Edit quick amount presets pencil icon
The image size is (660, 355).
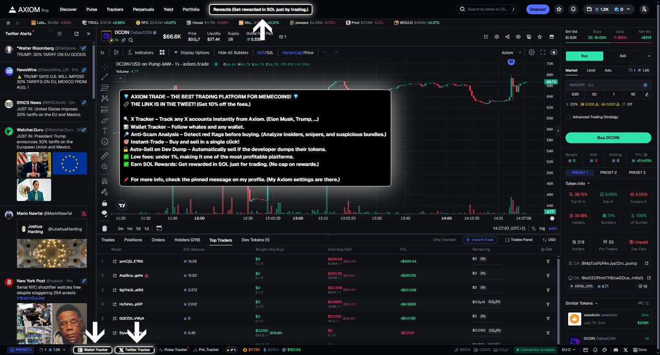coord(646,94)
